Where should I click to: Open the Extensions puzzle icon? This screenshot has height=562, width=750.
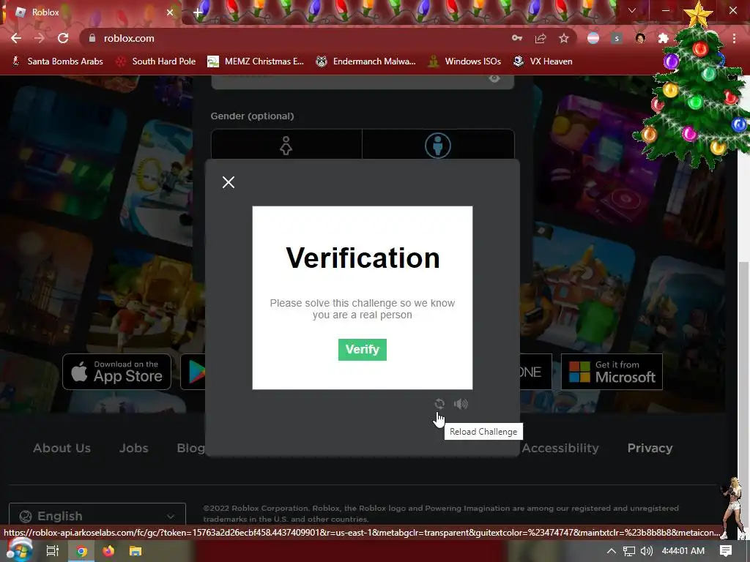[x=664, y=38]
